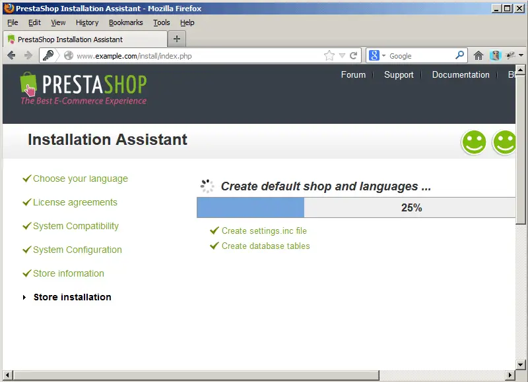The height and width of the screenshot is (382, 528).
Task: Click the URL address field
Action: 199,56
